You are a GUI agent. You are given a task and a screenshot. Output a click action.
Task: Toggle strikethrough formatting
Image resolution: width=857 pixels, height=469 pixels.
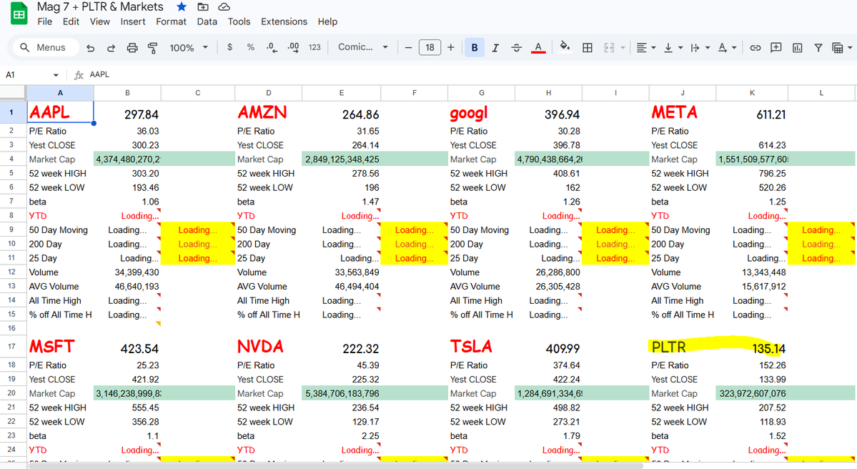[x=517, y=48]
